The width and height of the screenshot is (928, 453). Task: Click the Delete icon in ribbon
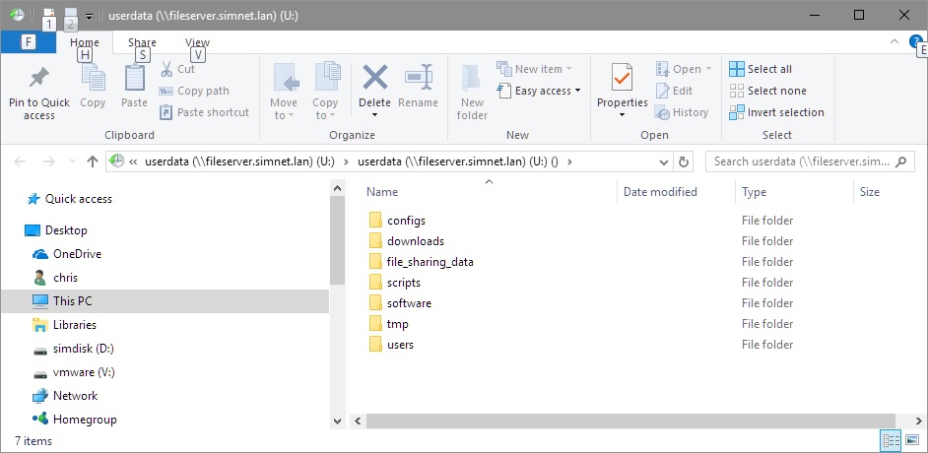click(x=374, y=78)
